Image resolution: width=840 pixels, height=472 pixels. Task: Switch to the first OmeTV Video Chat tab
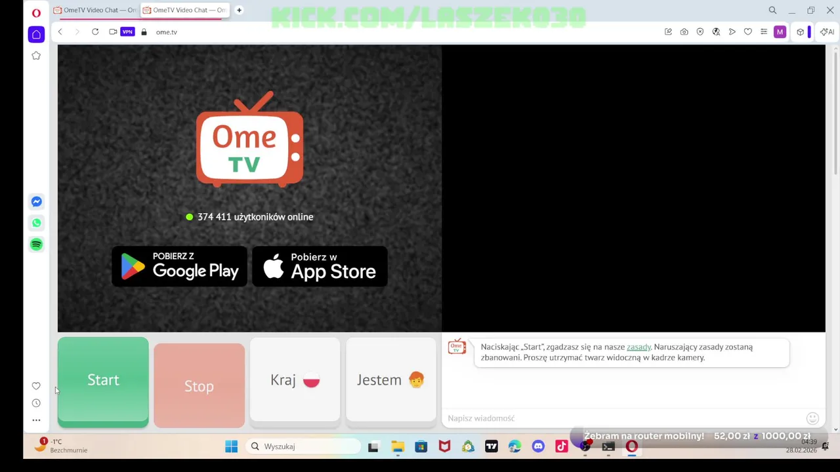[94, 10]
